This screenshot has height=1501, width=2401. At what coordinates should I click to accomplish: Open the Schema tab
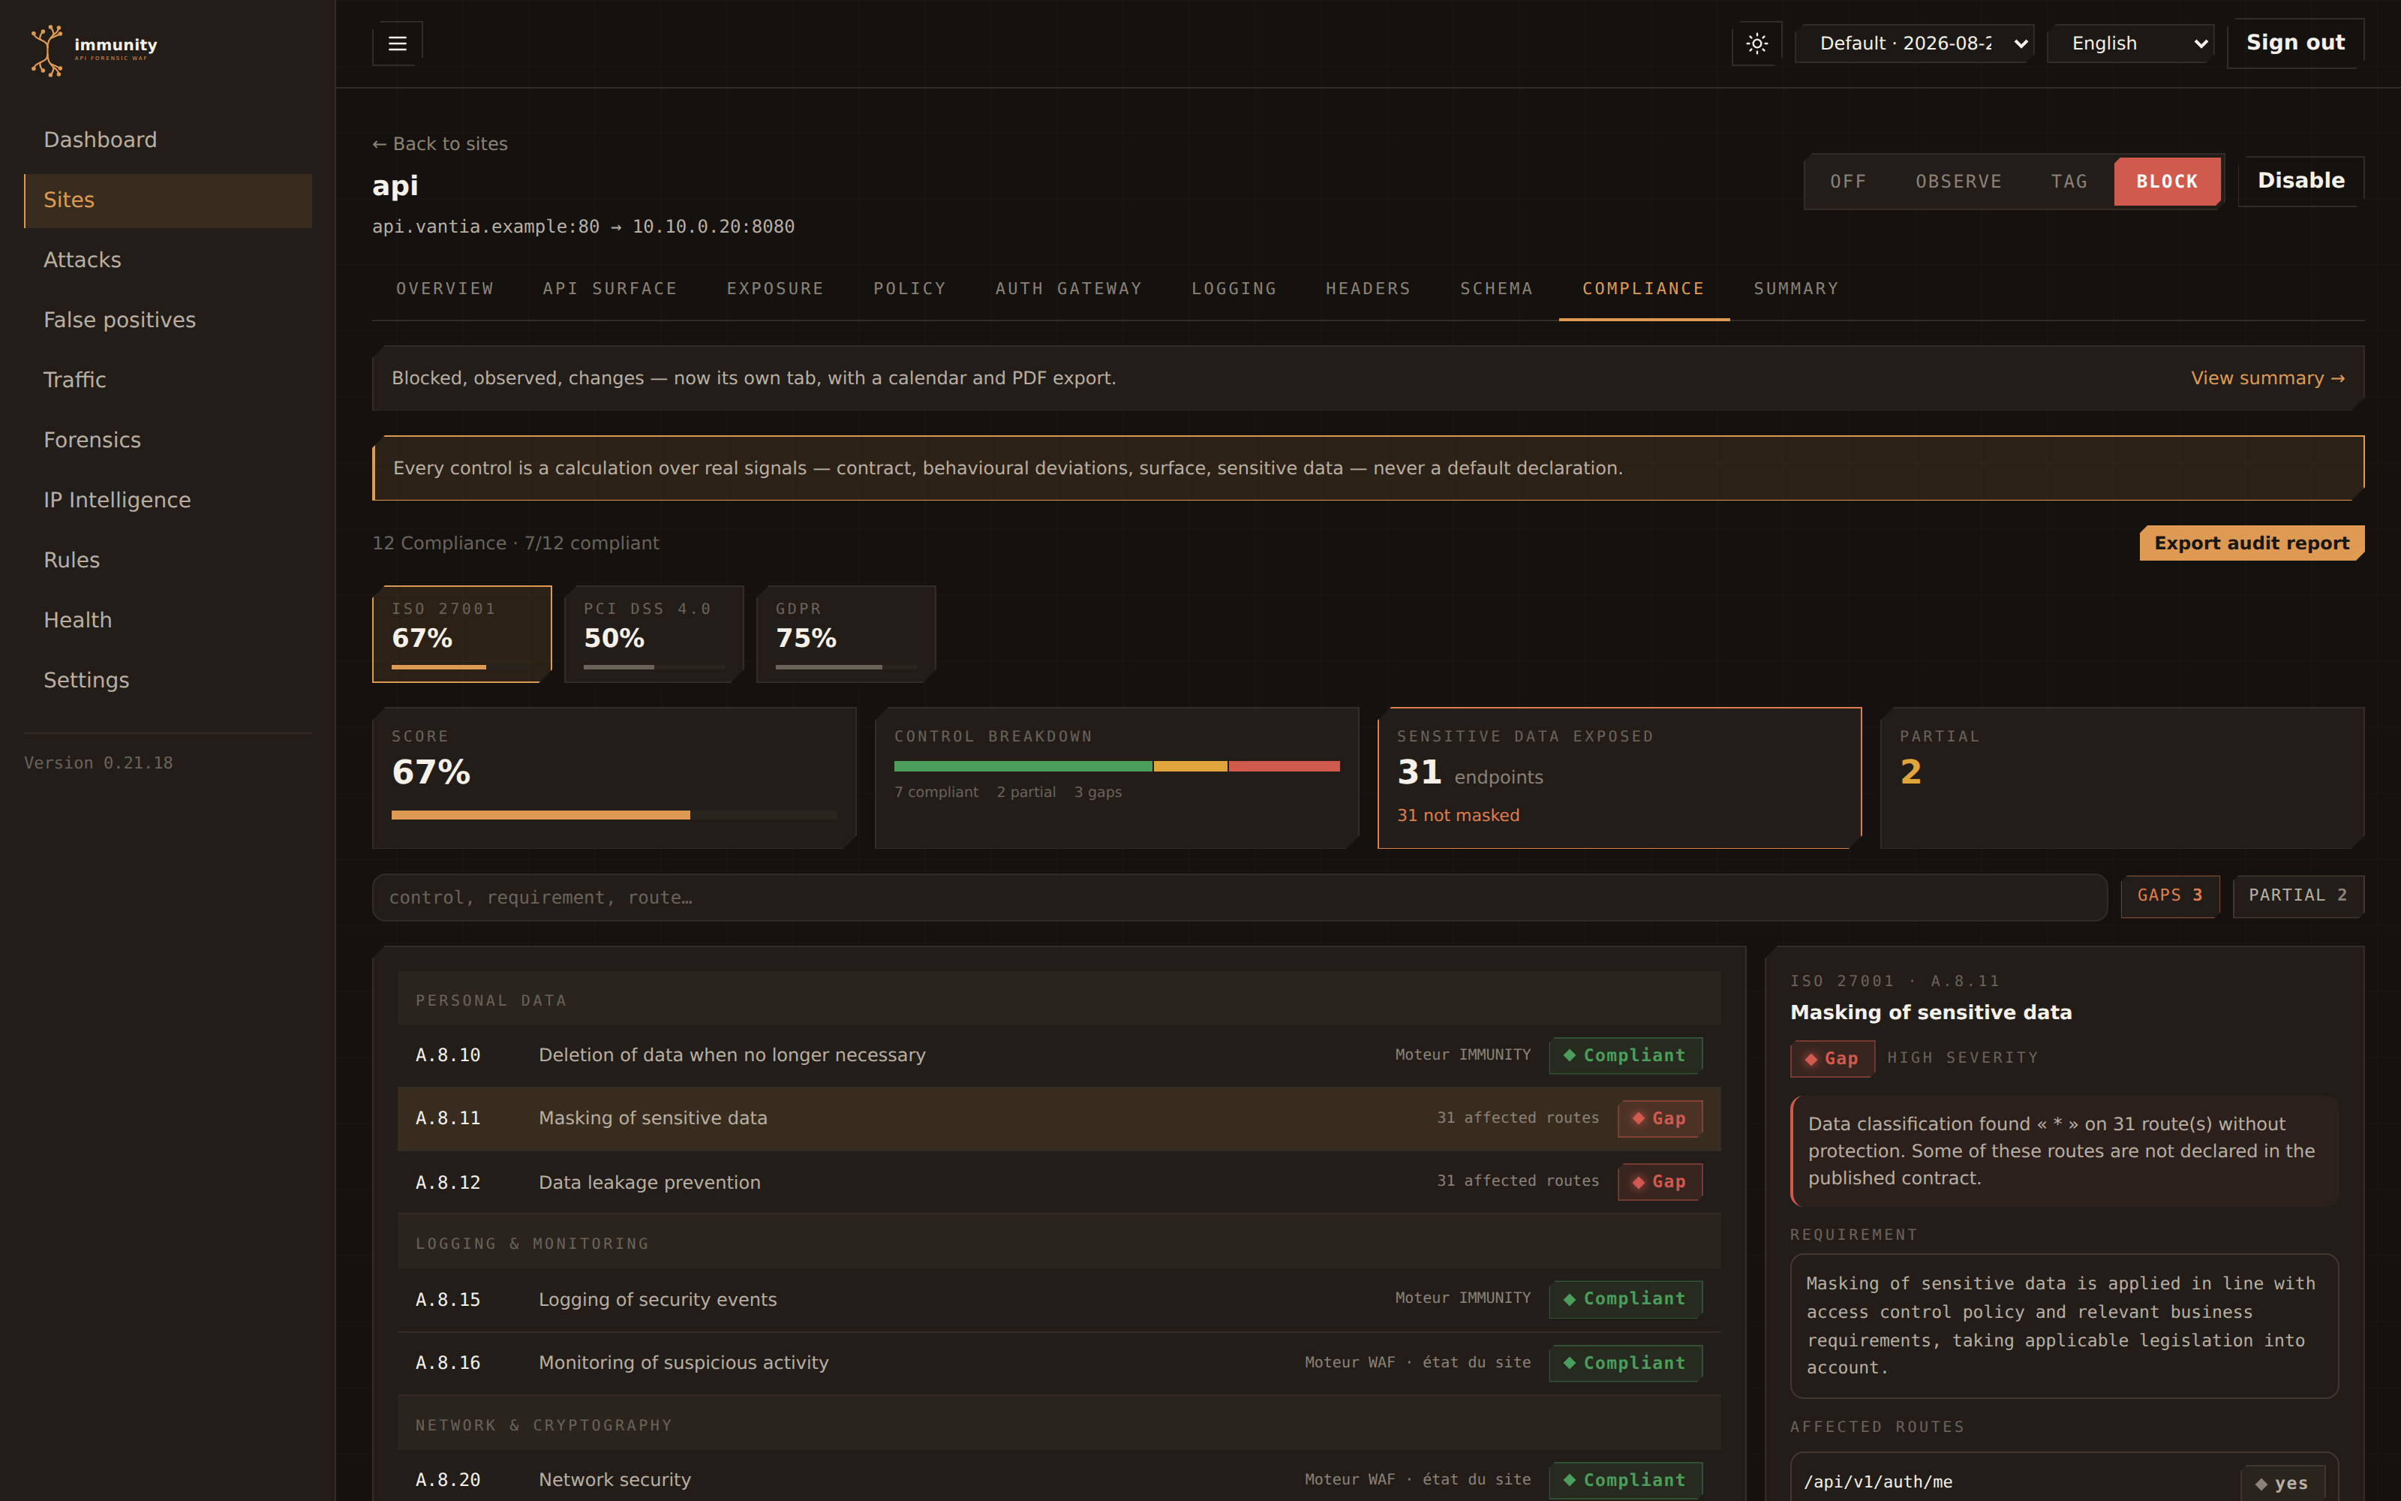coord(1496,289)
